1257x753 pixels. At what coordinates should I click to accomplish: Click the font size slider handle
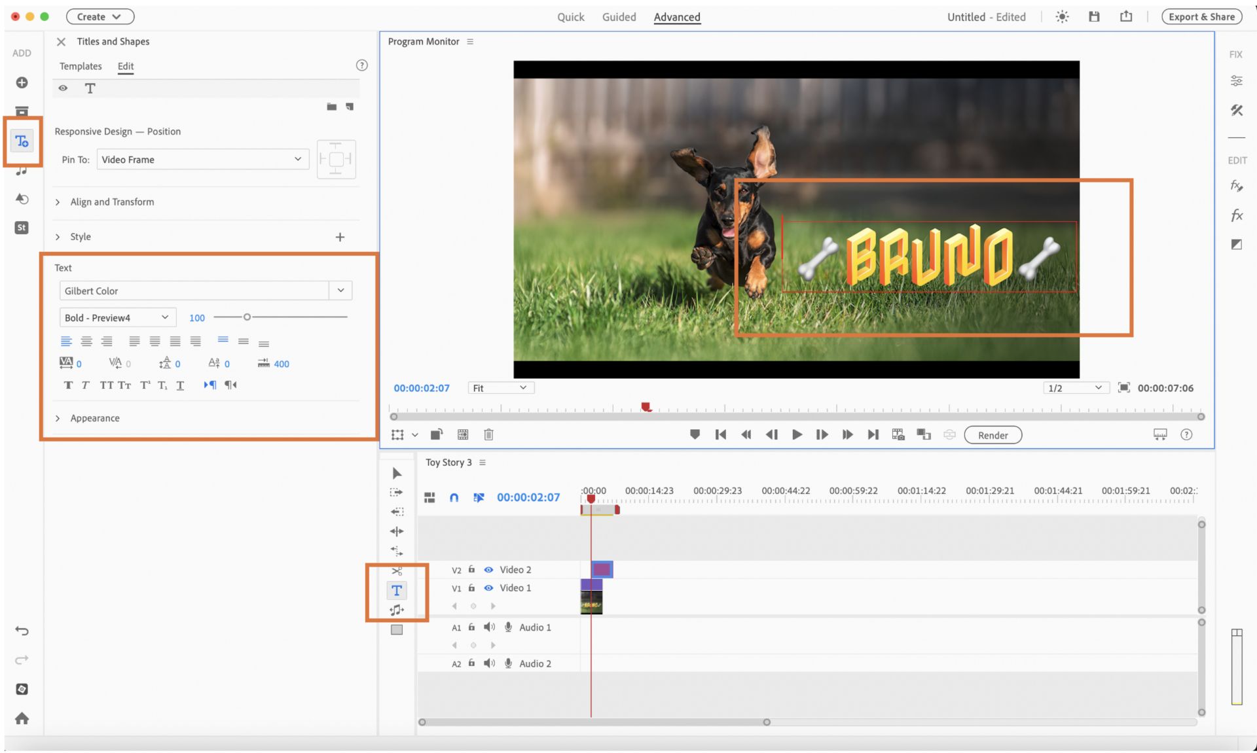pyautogui.click(x=247, y=317)
